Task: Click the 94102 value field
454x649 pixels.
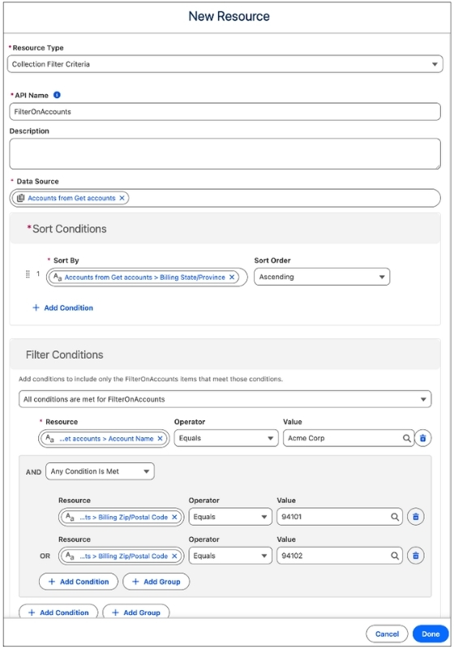Action: 340,556
